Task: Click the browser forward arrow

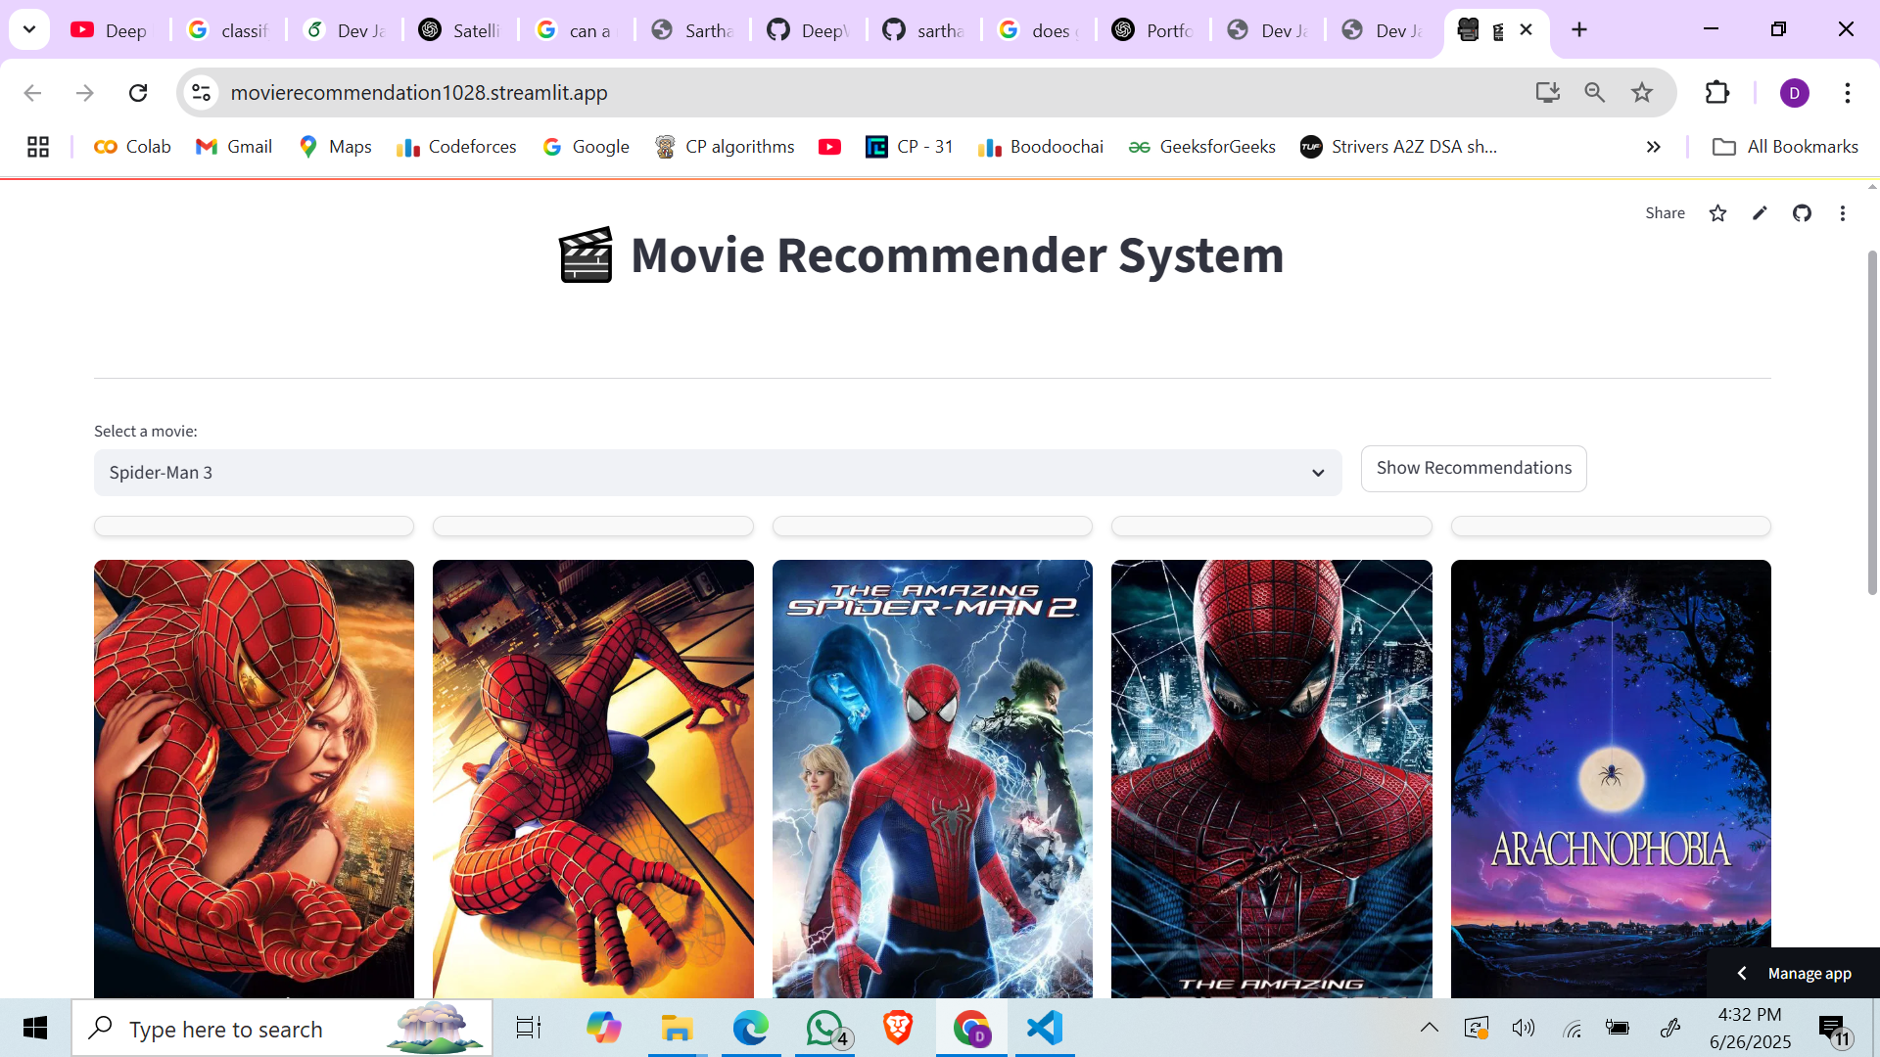Action: coord(85,92)
